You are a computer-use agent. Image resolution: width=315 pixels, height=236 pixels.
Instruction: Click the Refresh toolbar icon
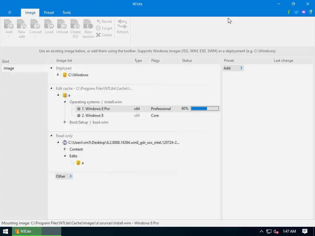pyautogui.click(x=122, y=24)
